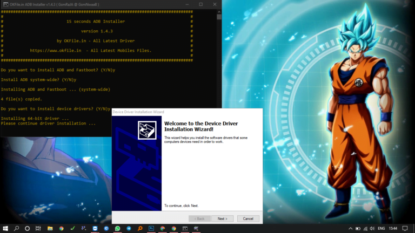The width and height of the screenshot is (415, 233).
Task: Click '15 seconds ADB Installer' console text
Action: [x=96, y=22]
